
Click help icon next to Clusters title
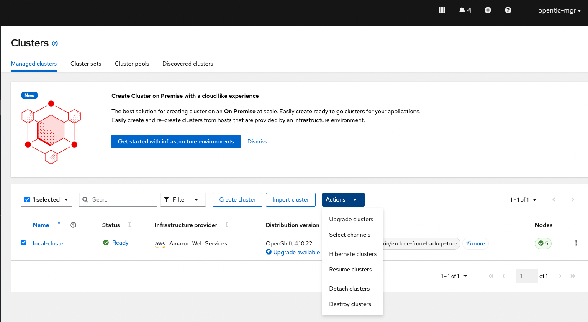(55, 43)
